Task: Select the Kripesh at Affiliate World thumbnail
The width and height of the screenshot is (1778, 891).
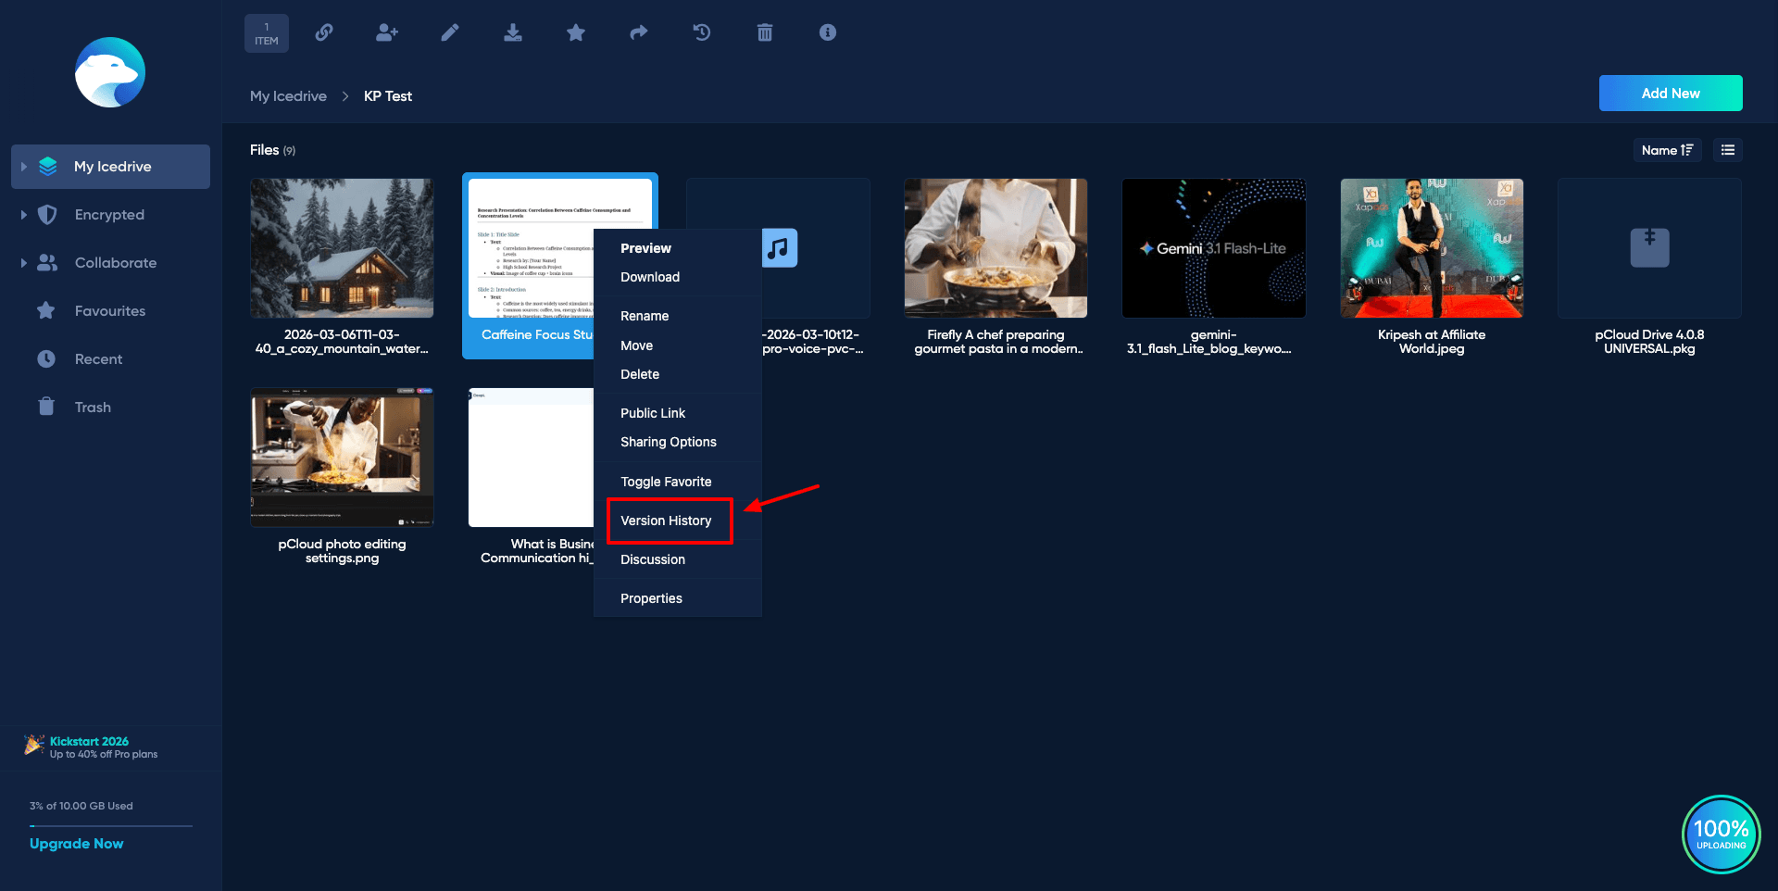Action: point(1432,248)
